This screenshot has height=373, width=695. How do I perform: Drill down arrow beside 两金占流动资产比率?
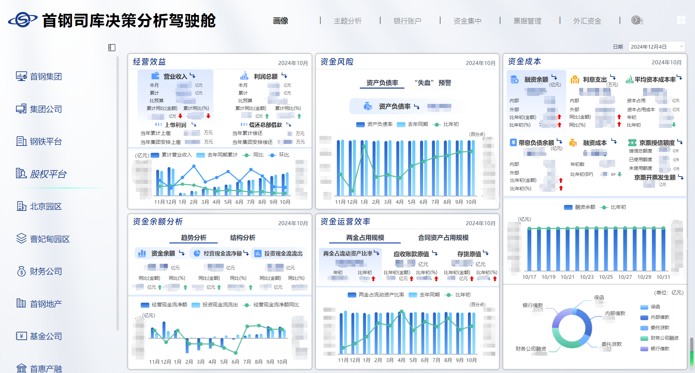point(376,253)
